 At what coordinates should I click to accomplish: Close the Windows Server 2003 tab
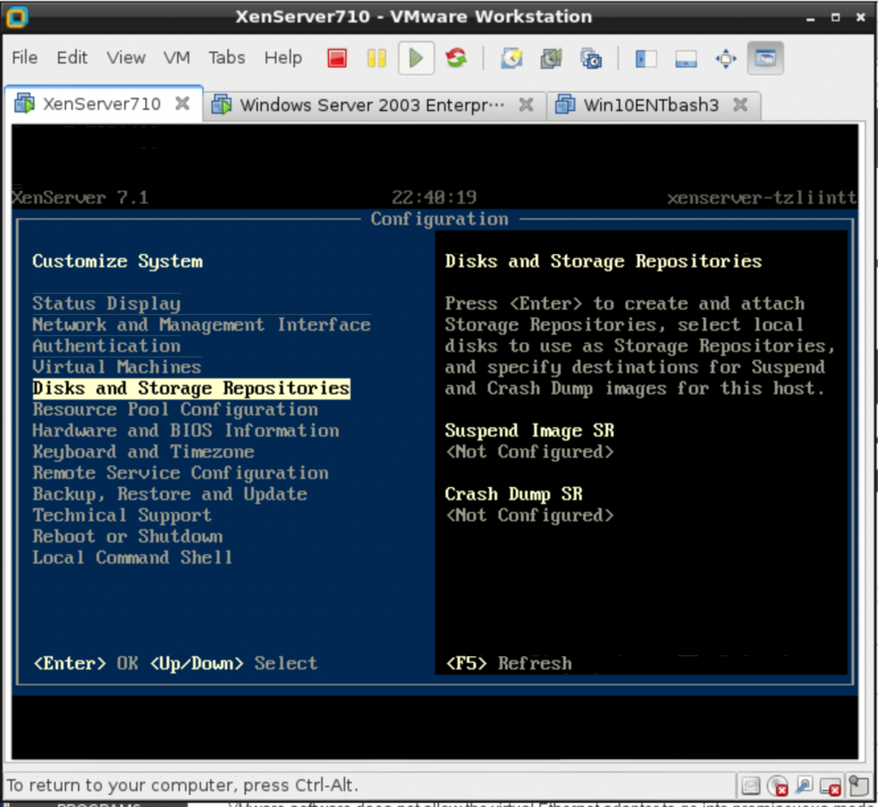[526, 105]
